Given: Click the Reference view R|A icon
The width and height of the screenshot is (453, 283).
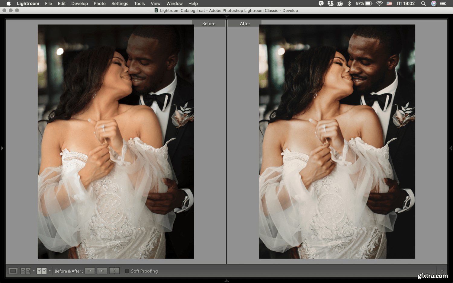Looking at the screenshot, I should pyautogui.click(x=25, y=271).
